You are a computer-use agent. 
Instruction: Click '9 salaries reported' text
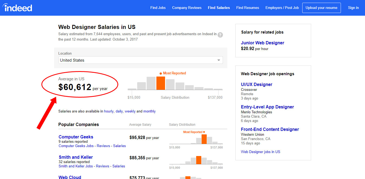point(73,141)
